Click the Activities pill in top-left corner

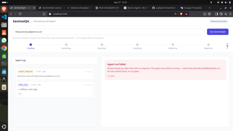[5, 2]
